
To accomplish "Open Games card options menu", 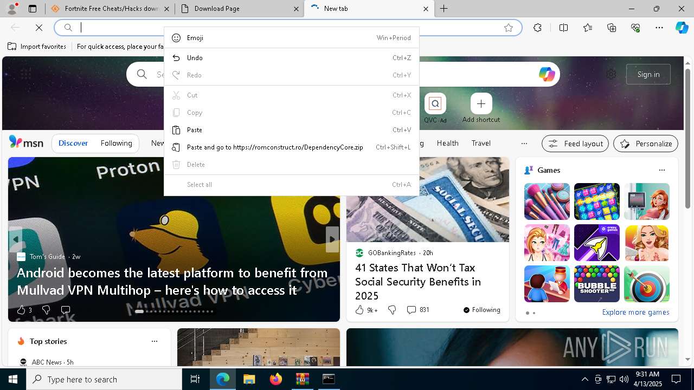I will click(x=661, y=170).
